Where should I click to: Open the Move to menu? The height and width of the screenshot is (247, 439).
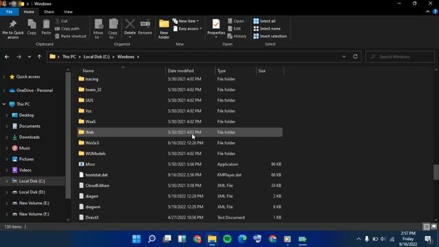pos(98,29)
